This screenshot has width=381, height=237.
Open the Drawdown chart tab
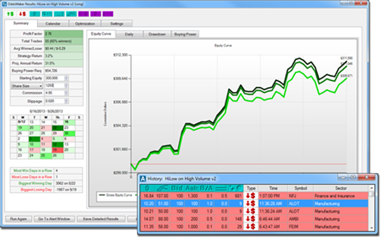click(x=157, y=34)
